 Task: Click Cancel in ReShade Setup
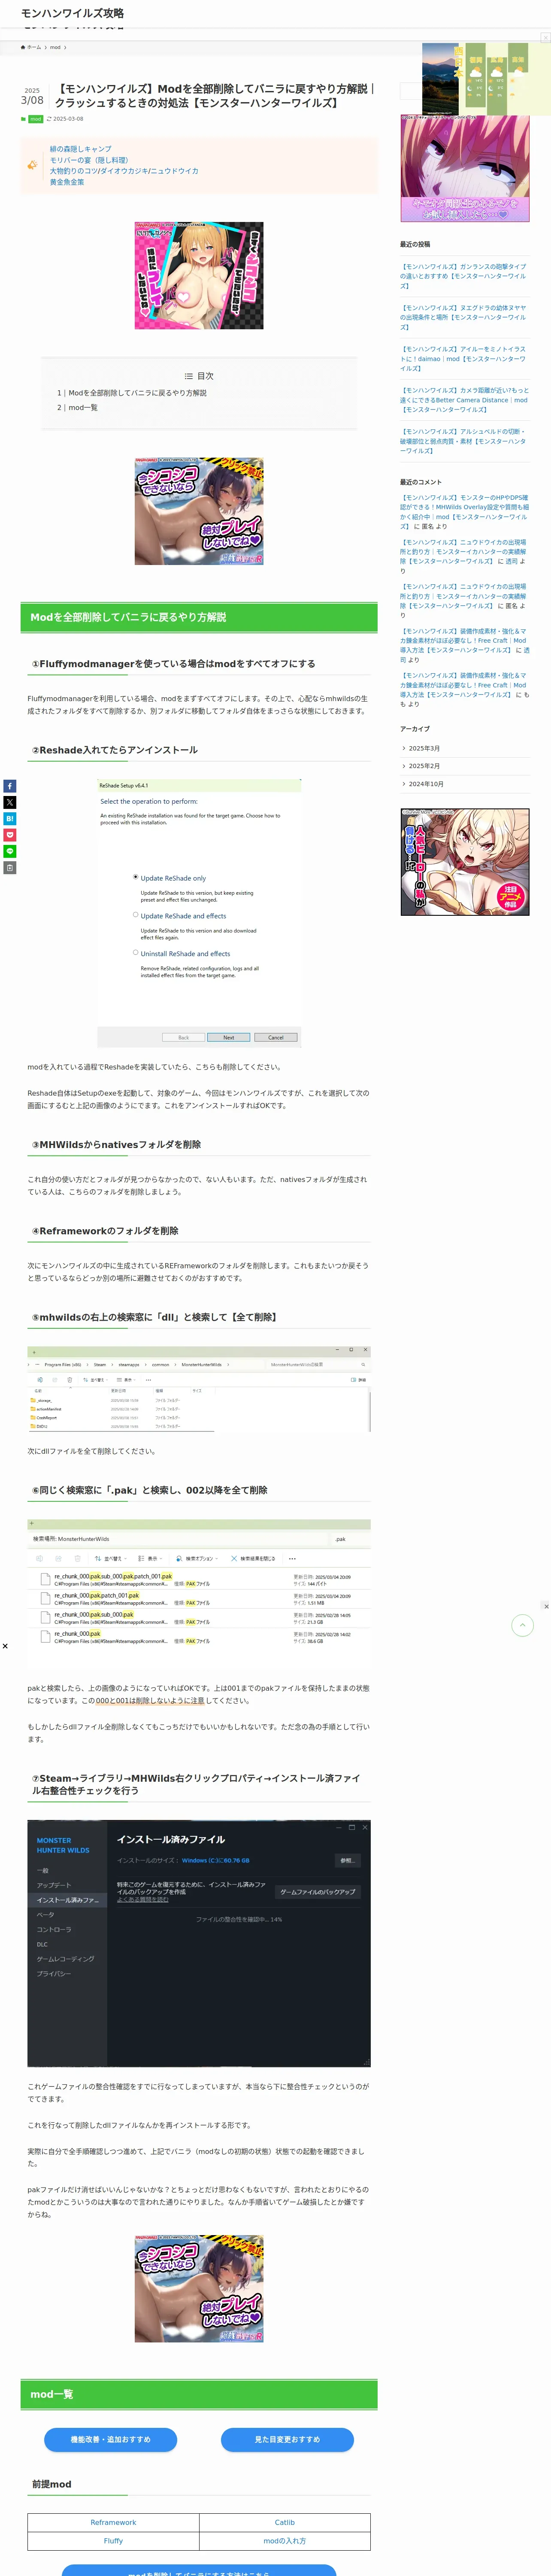276,1037
